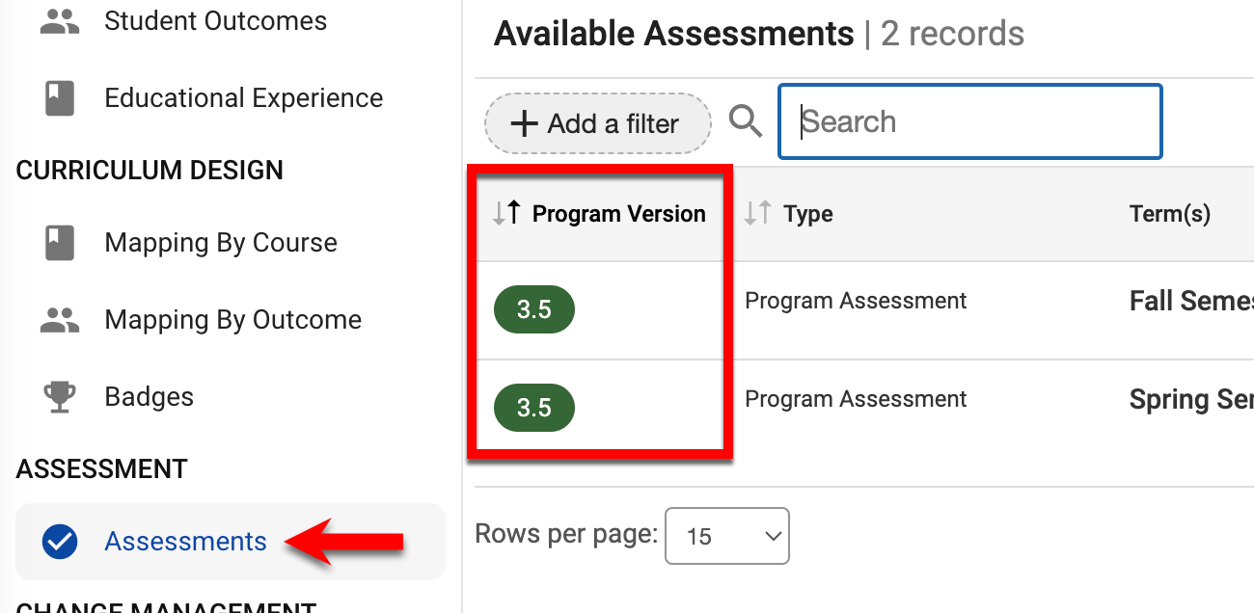Click the Mapping By Course book icon
The width and height of the screenshot is (1254, 613).
[x=60, y=243]
